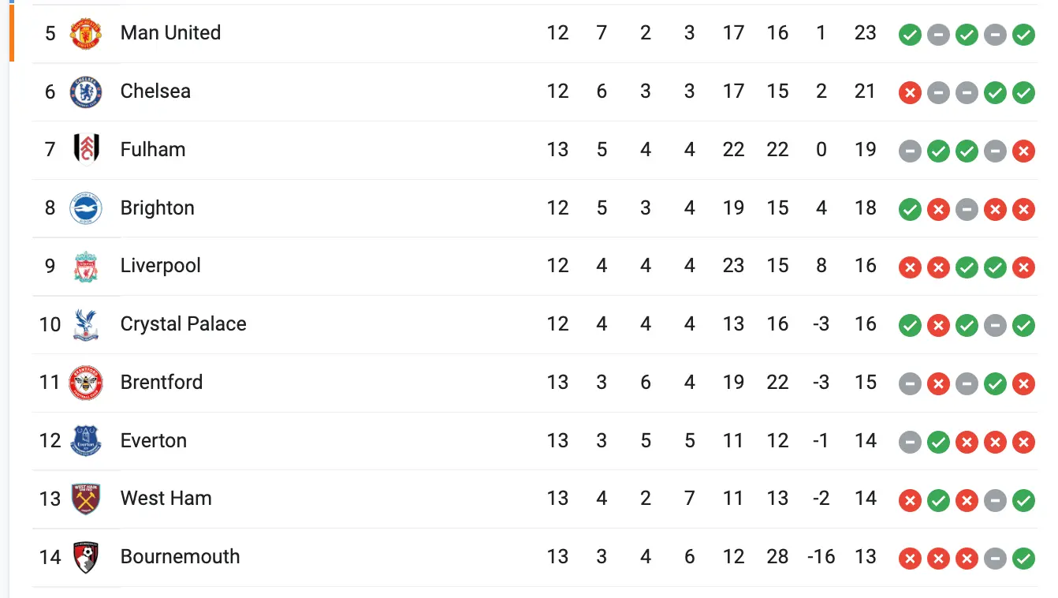This screenshot has width=1058, height=598.
Task: Select the Bournemouth team name
Action: coord(180,557)
